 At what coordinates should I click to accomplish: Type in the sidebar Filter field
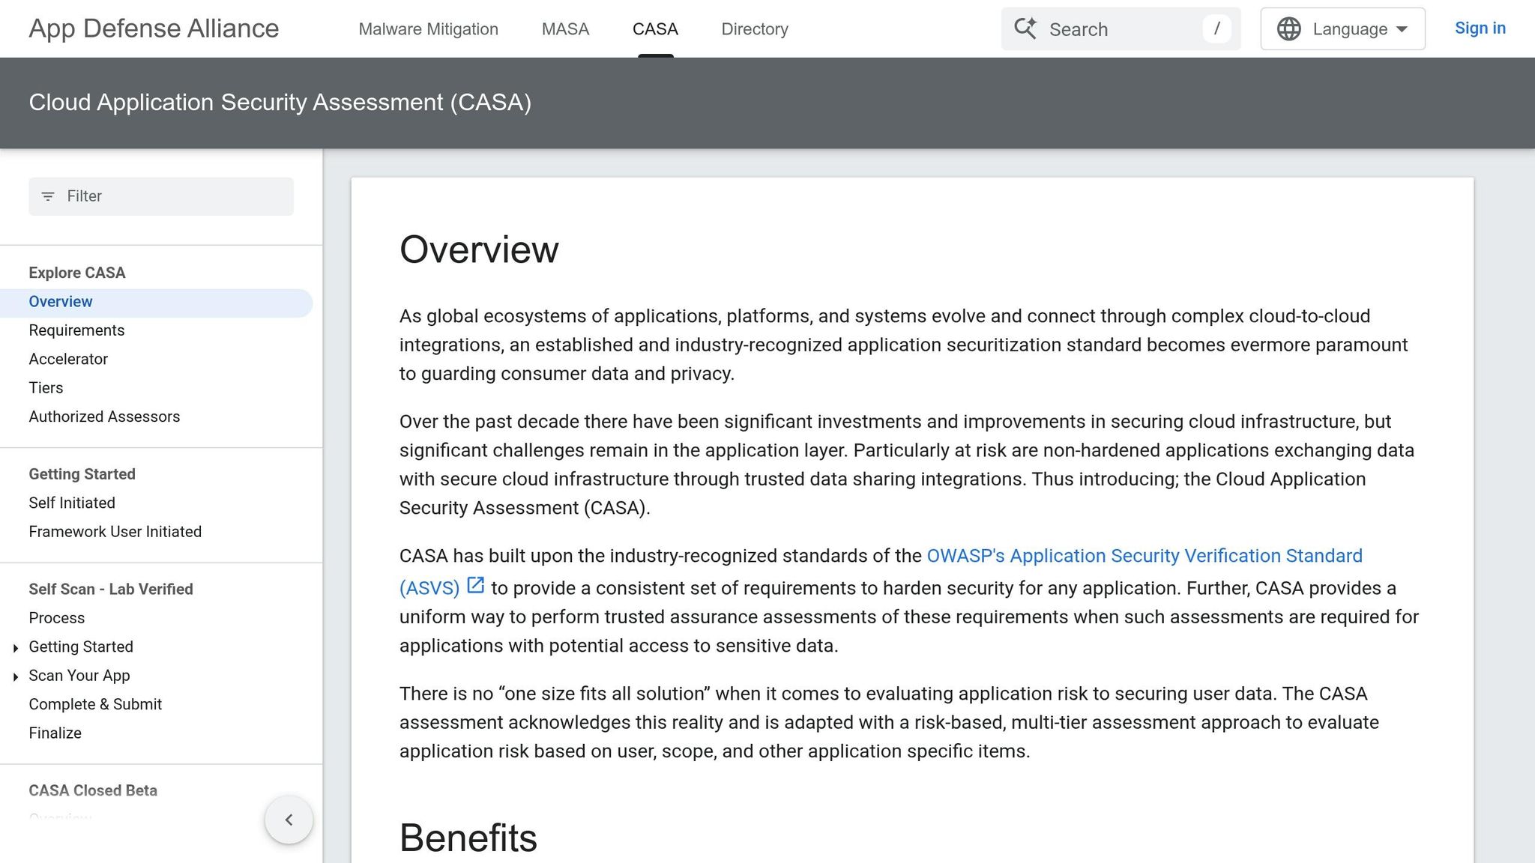pyautogui.click(x=172, y=196)
